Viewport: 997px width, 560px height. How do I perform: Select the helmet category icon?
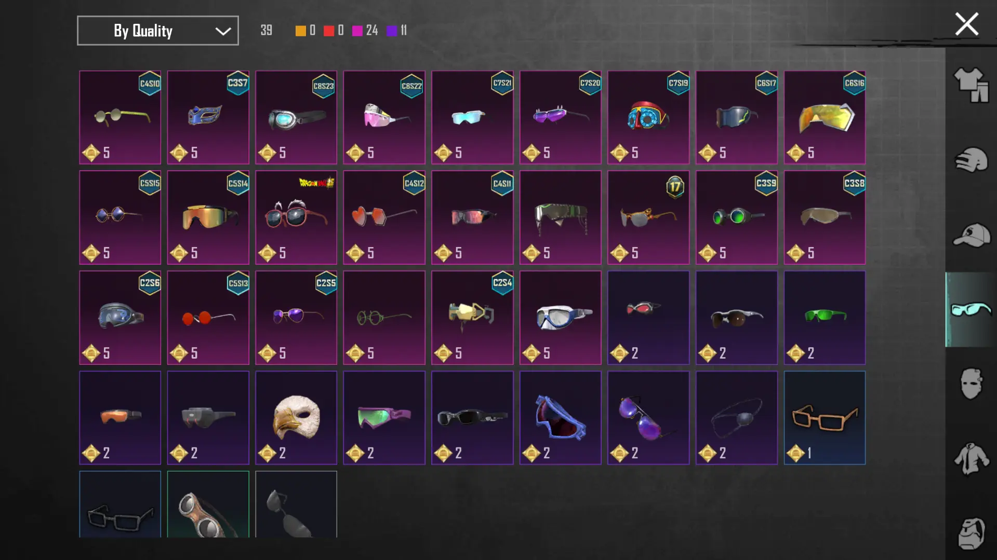point(971,160)
